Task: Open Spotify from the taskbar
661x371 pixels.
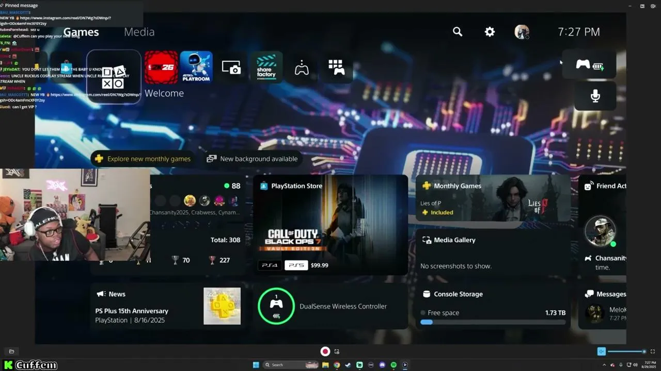Action: [394, 365]
